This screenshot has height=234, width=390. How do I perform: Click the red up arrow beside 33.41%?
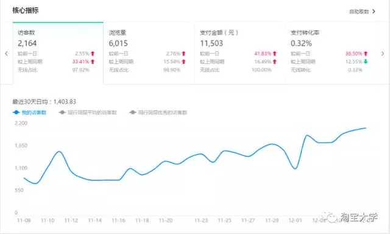pos(93,62)
